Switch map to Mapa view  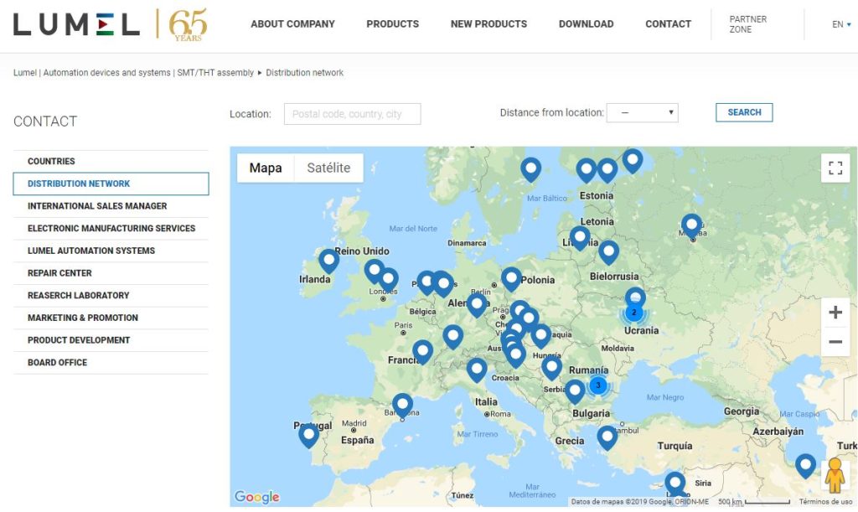pos(266,168)
